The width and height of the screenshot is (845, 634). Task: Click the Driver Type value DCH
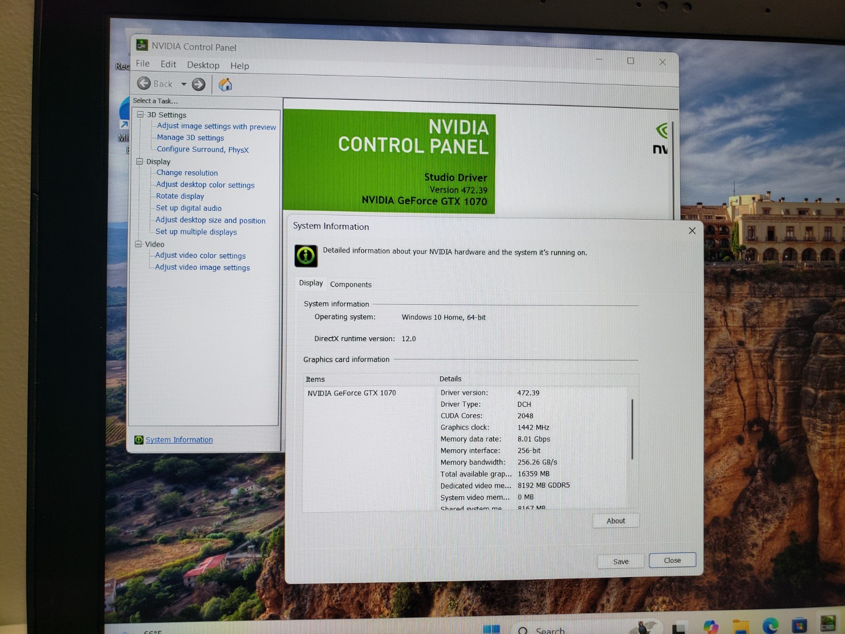tap(524, 404)
